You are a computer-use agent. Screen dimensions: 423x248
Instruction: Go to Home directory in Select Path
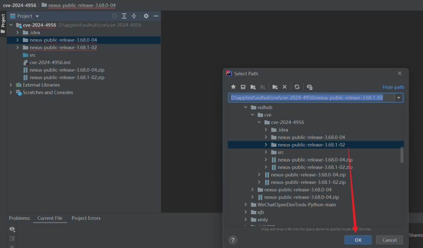tap(233, 87)
